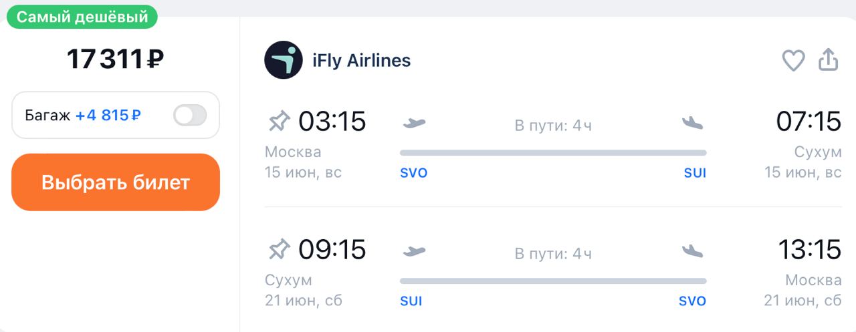Enable the Багаж baggage toggle
Viewport: 856px width, 332px height.
(190, 116)
